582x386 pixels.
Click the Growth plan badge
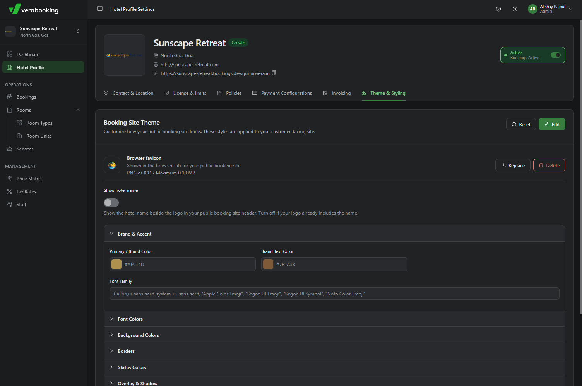238,43
